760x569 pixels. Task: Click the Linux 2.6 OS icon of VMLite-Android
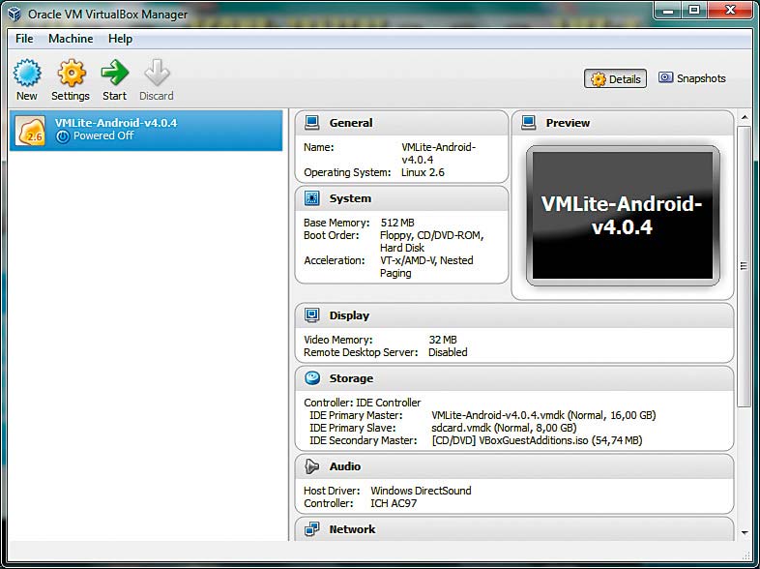(x=30, y=131)
